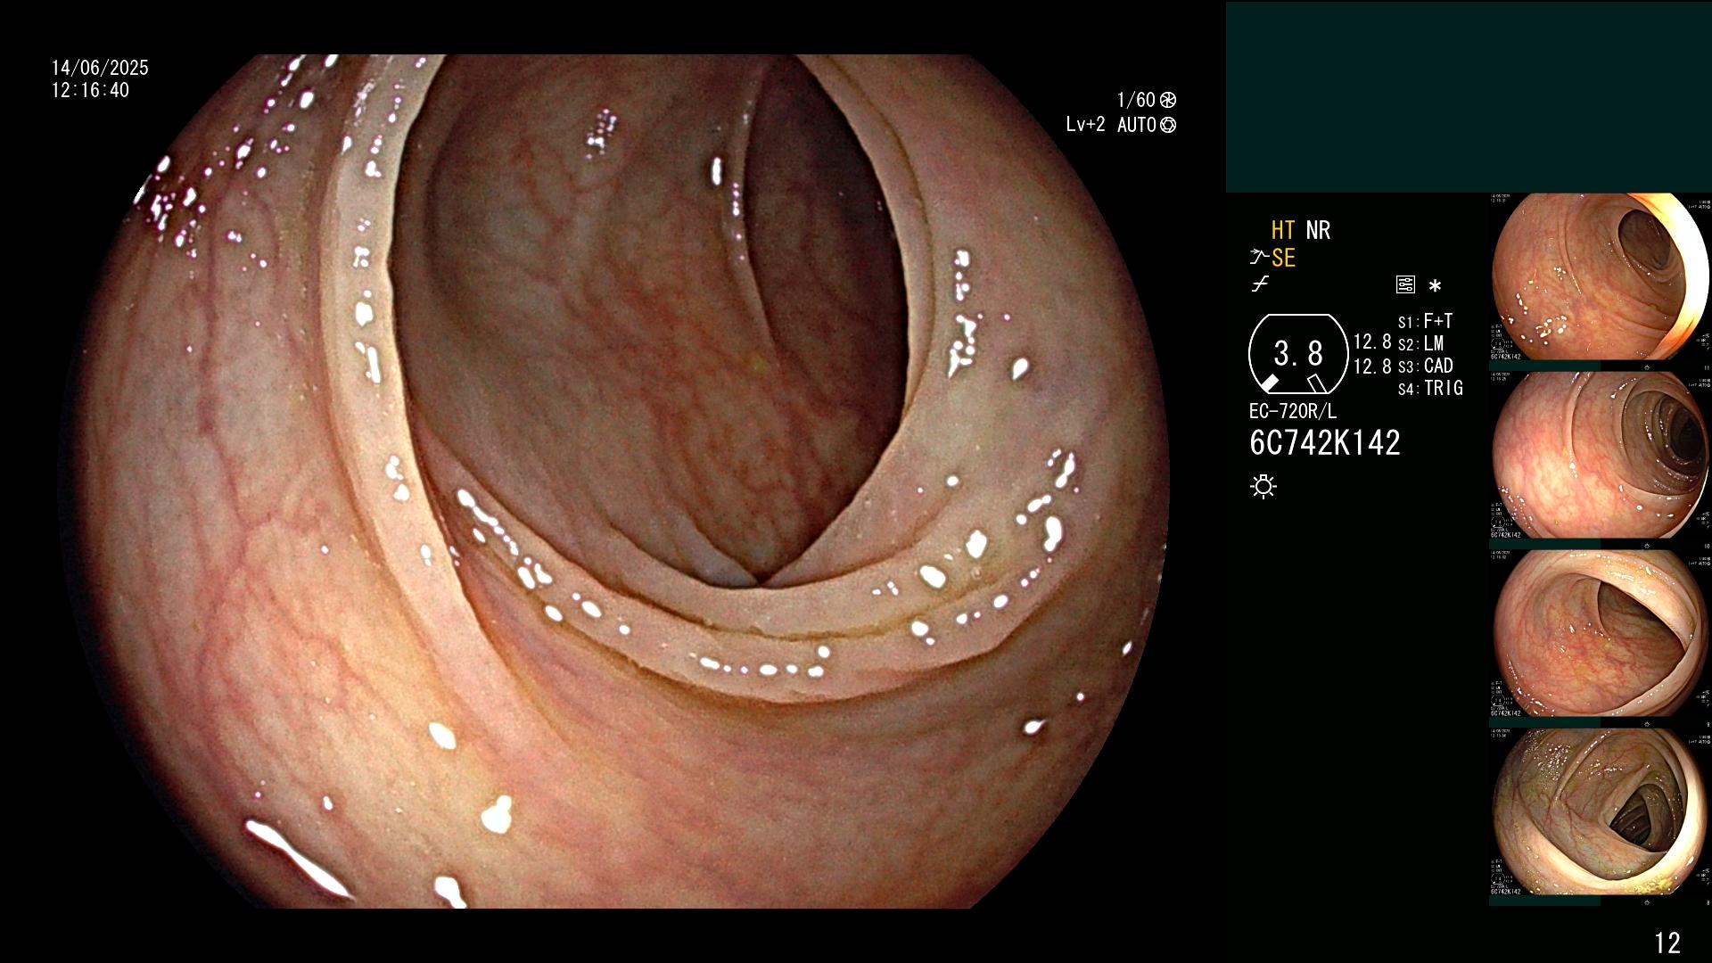Click the asterisk indicator icon
The image size is (1712, 963).
point(1435,286)
